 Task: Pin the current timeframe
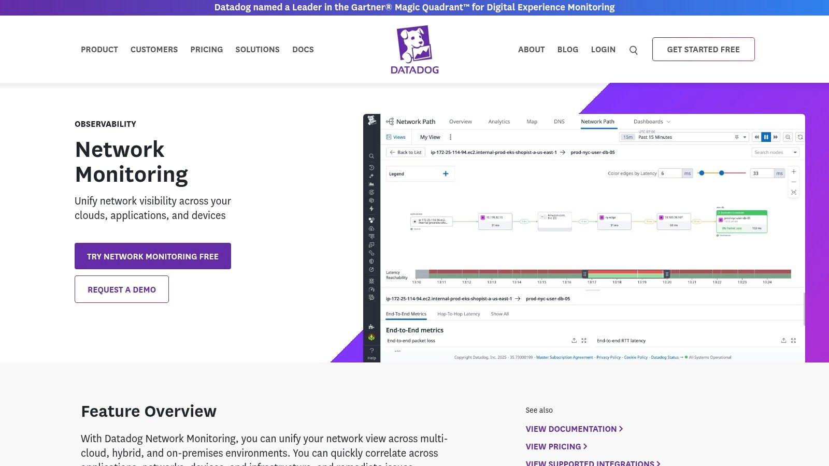[736, 137]
